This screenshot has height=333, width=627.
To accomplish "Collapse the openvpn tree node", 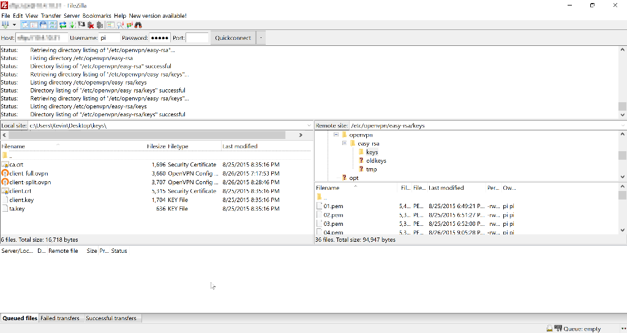I will (x=336, y=135).
